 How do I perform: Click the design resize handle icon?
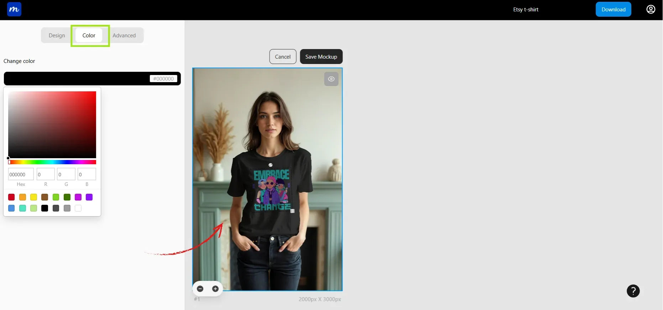click(292, 211)
